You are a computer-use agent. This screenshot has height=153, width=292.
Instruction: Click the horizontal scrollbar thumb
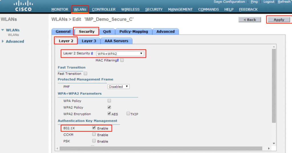pyautogui.click(x=161, y=148)
